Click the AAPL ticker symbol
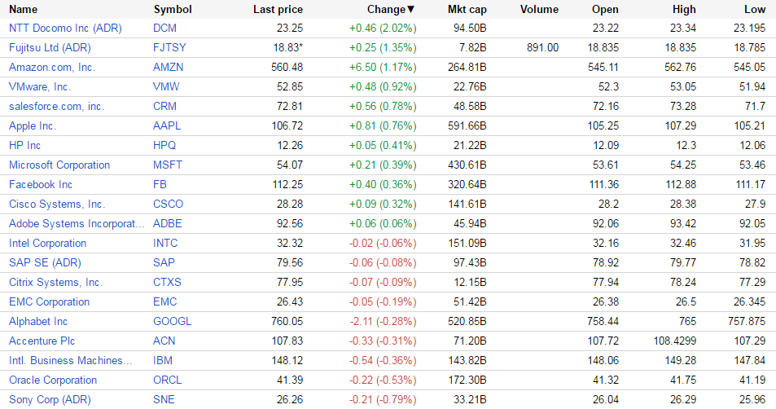Image resolution: width=776 pixels, height=409 pixels. tap(167, 125)
